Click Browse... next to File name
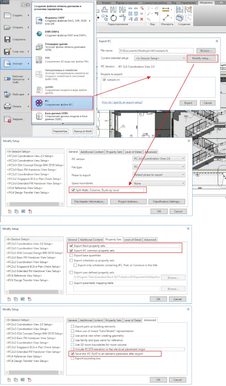This screenshot has width=226, height=386. click(x=206, y=51)
